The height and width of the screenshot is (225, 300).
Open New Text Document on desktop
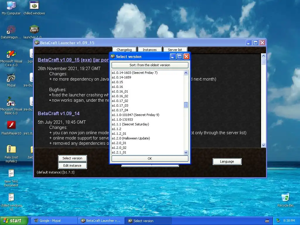pyautogui.click(x=11, y=178)
